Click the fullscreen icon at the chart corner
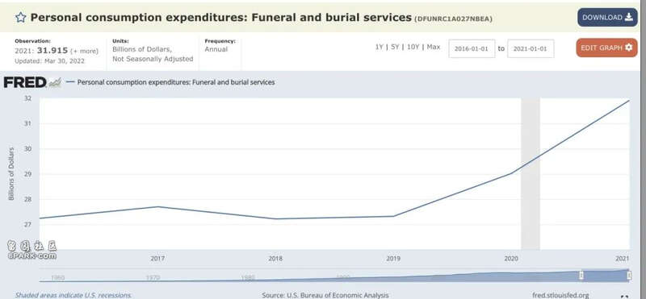Viewport: 646px width, 299px height. point(624,297)
